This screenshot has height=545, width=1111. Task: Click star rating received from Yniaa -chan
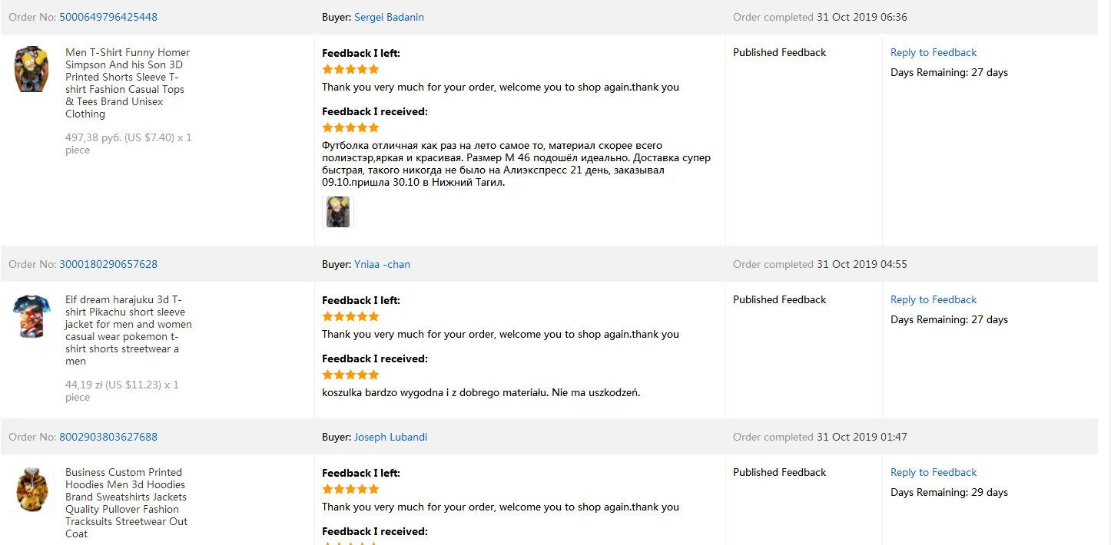[x=350, y=375]
